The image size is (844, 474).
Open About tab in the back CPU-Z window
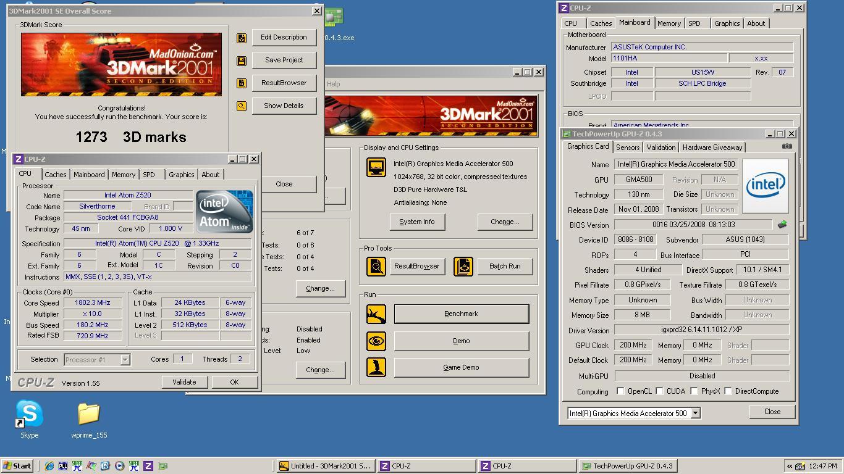pos(756,23)
